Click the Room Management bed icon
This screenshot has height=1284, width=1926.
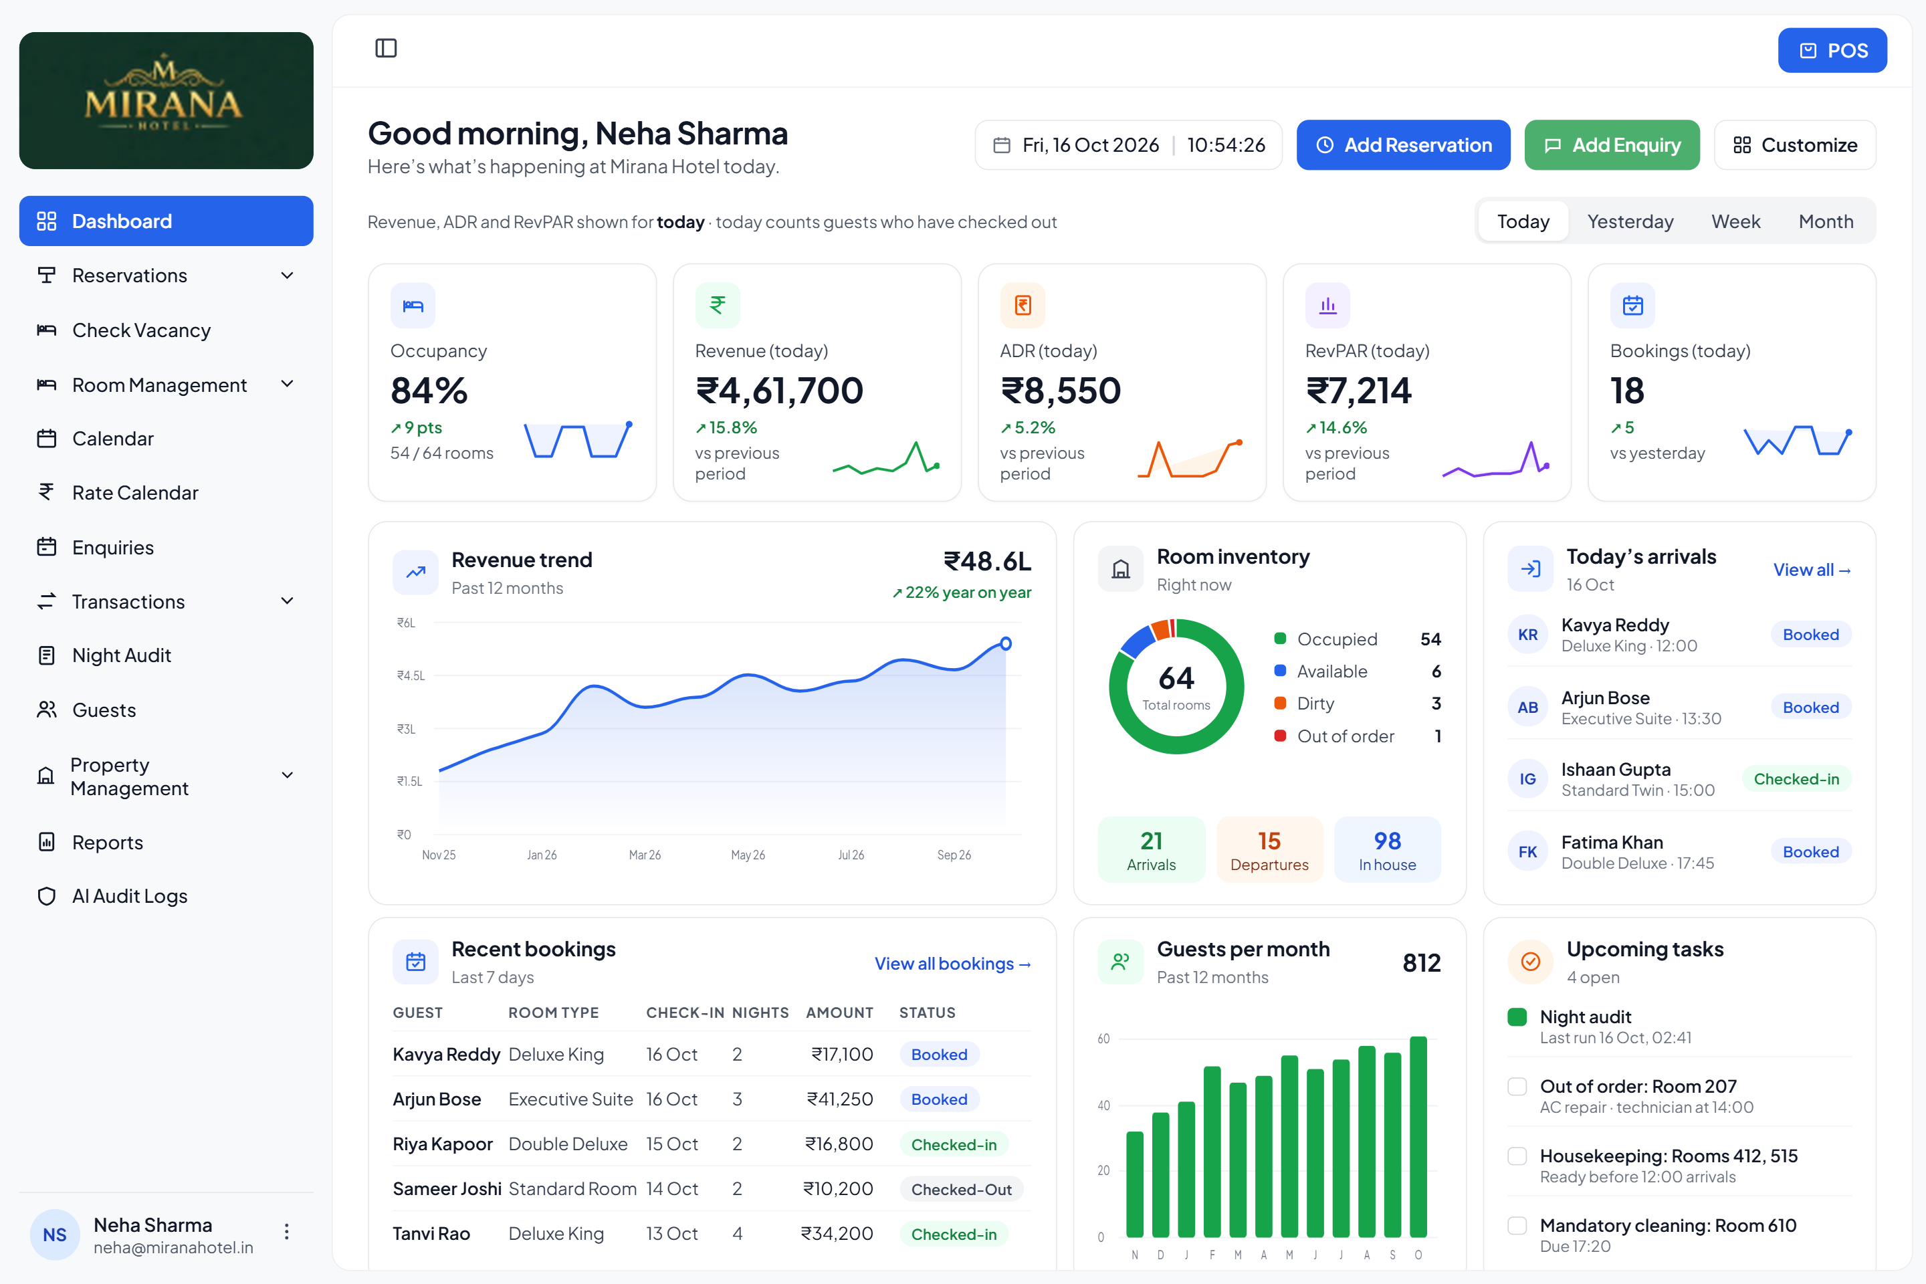coord(47,384)
